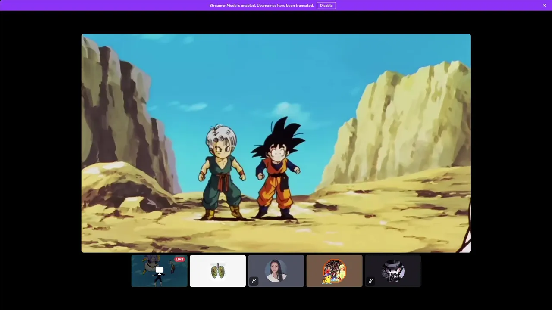Click the 'Streamer Mode is enabled' banner text
The width and height of the screenshot is (552, 310).
click(x=261, y=6)
